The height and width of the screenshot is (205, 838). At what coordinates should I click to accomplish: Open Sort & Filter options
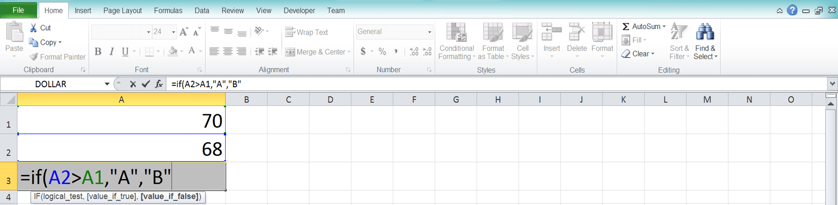[679, 41]
